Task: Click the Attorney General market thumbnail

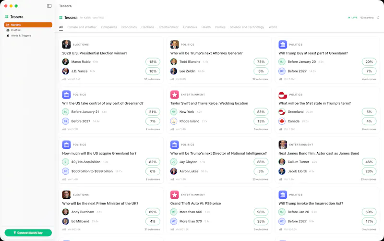Action: [x=175, y=45]
